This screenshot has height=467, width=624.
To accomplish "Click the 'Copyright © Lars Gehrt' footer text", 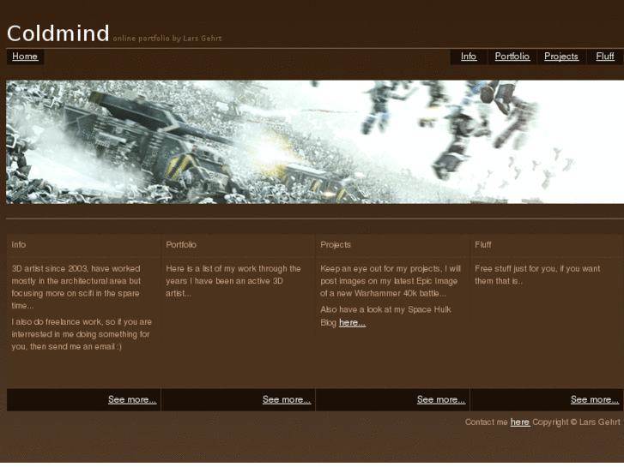I will pos(576,422).
